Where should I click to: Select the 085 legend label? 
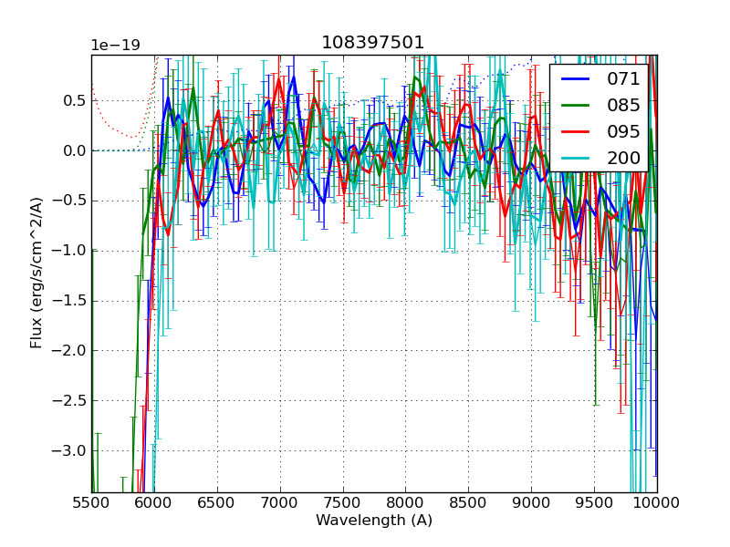coord(623,105)
